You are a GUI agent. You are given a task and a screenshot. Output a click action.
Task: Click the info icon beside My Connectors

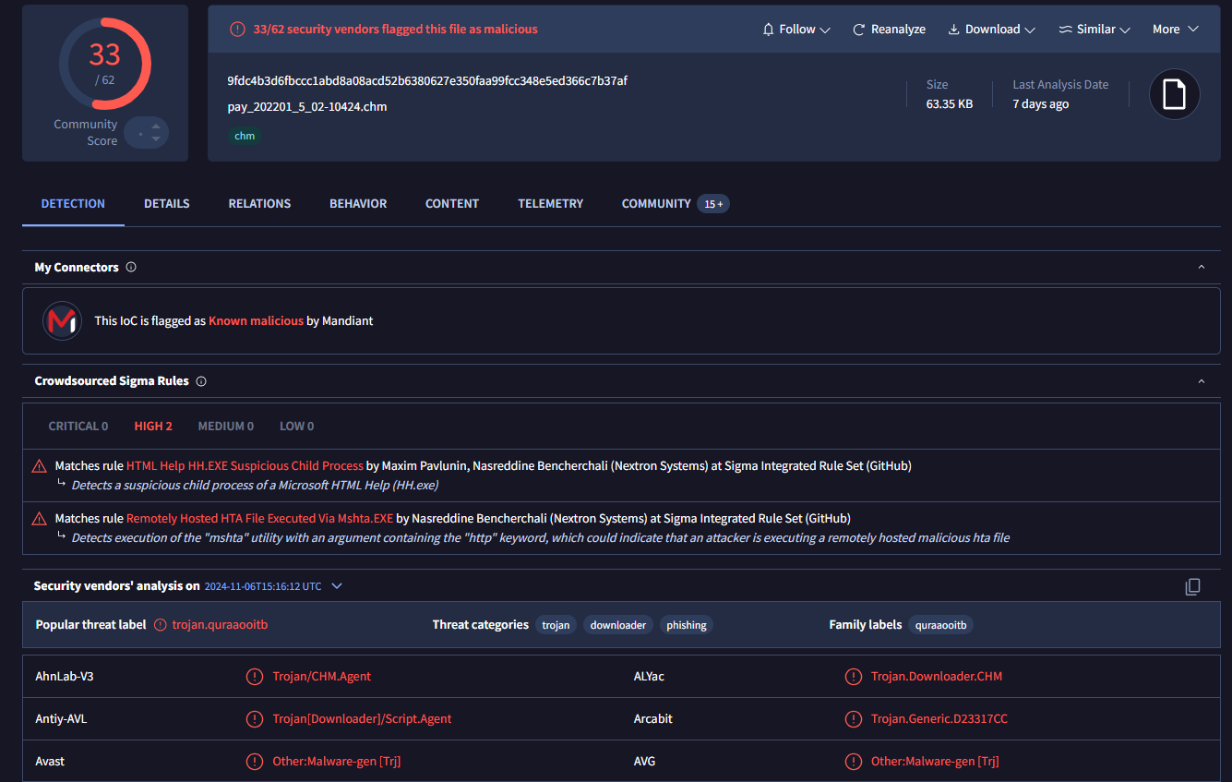131,268
